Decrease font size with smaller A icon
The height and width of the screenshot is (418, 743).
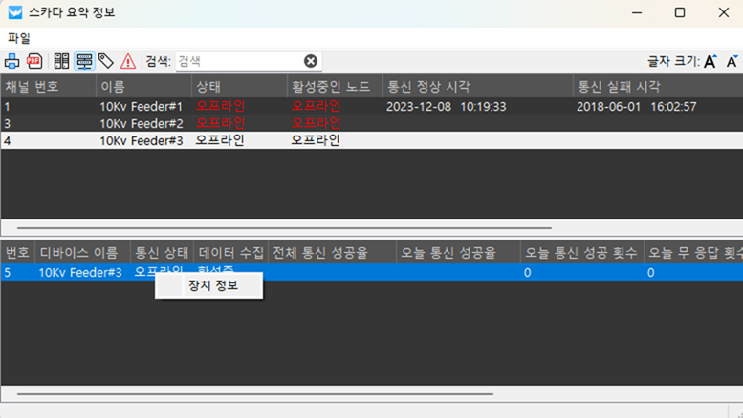tap(732, 61)
